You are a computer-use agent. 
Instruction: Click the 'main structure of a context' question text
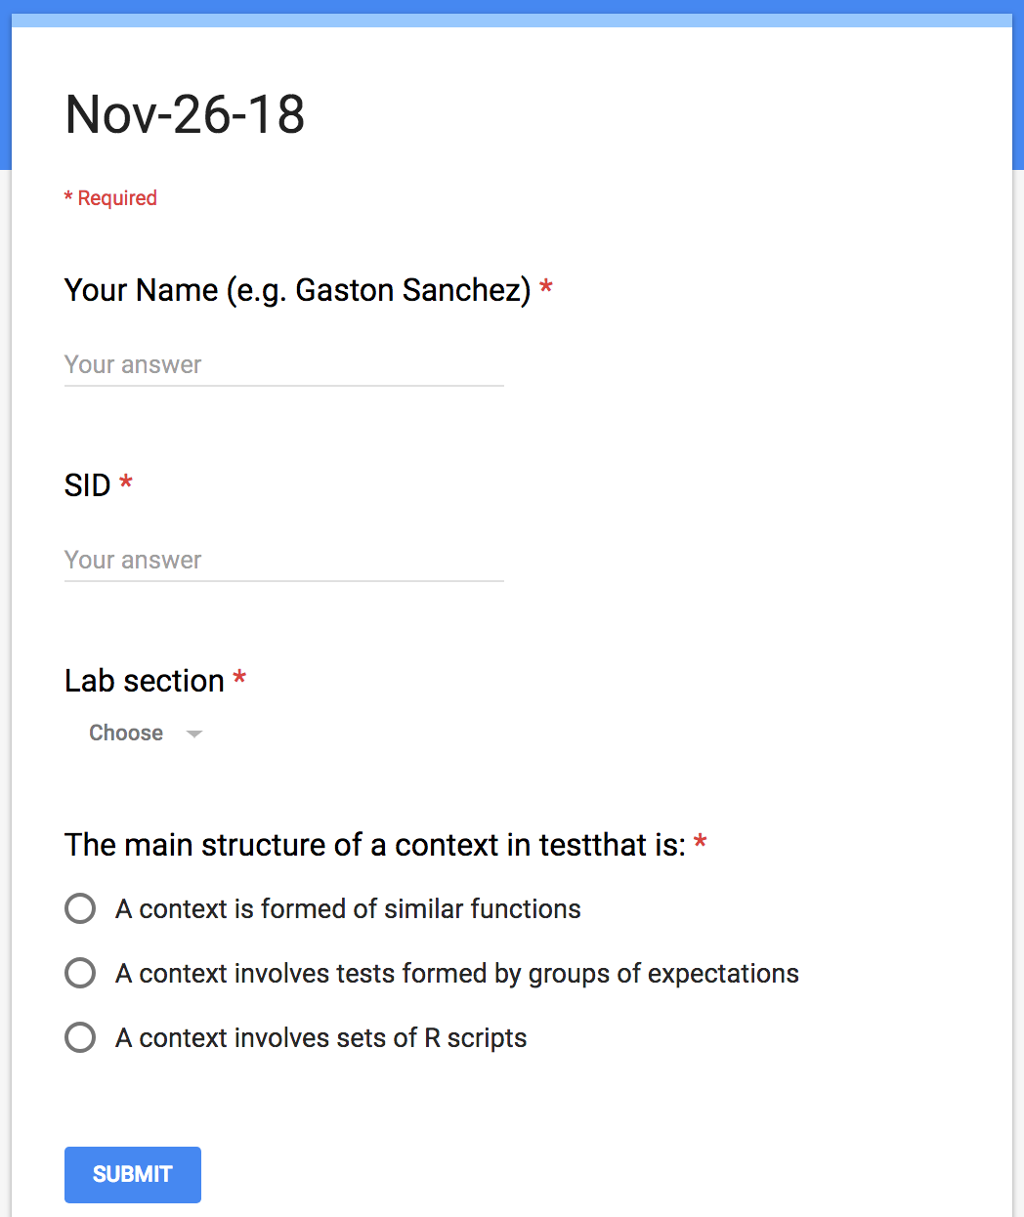click(375, 845)
